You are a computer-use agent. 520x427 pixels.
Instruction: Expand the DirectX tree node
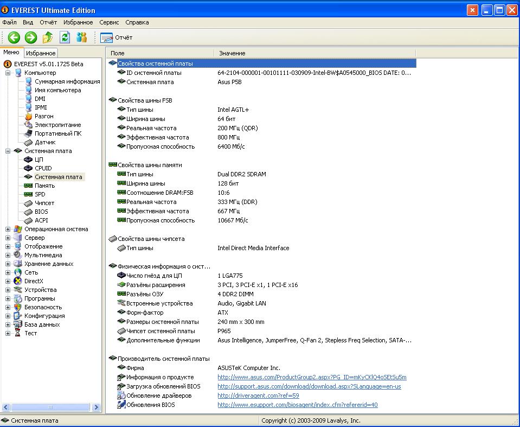tap(8, 282)
